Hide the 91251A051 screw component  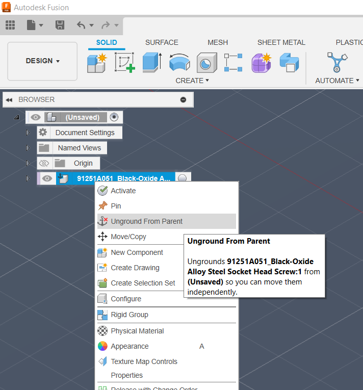click(x=47, y=178)
